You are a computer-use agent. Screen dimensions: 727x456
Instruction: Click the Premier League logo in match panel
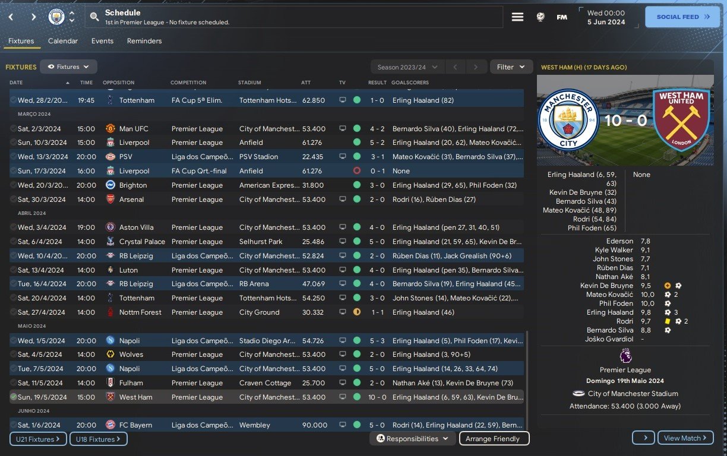click(x=625, y=356)
